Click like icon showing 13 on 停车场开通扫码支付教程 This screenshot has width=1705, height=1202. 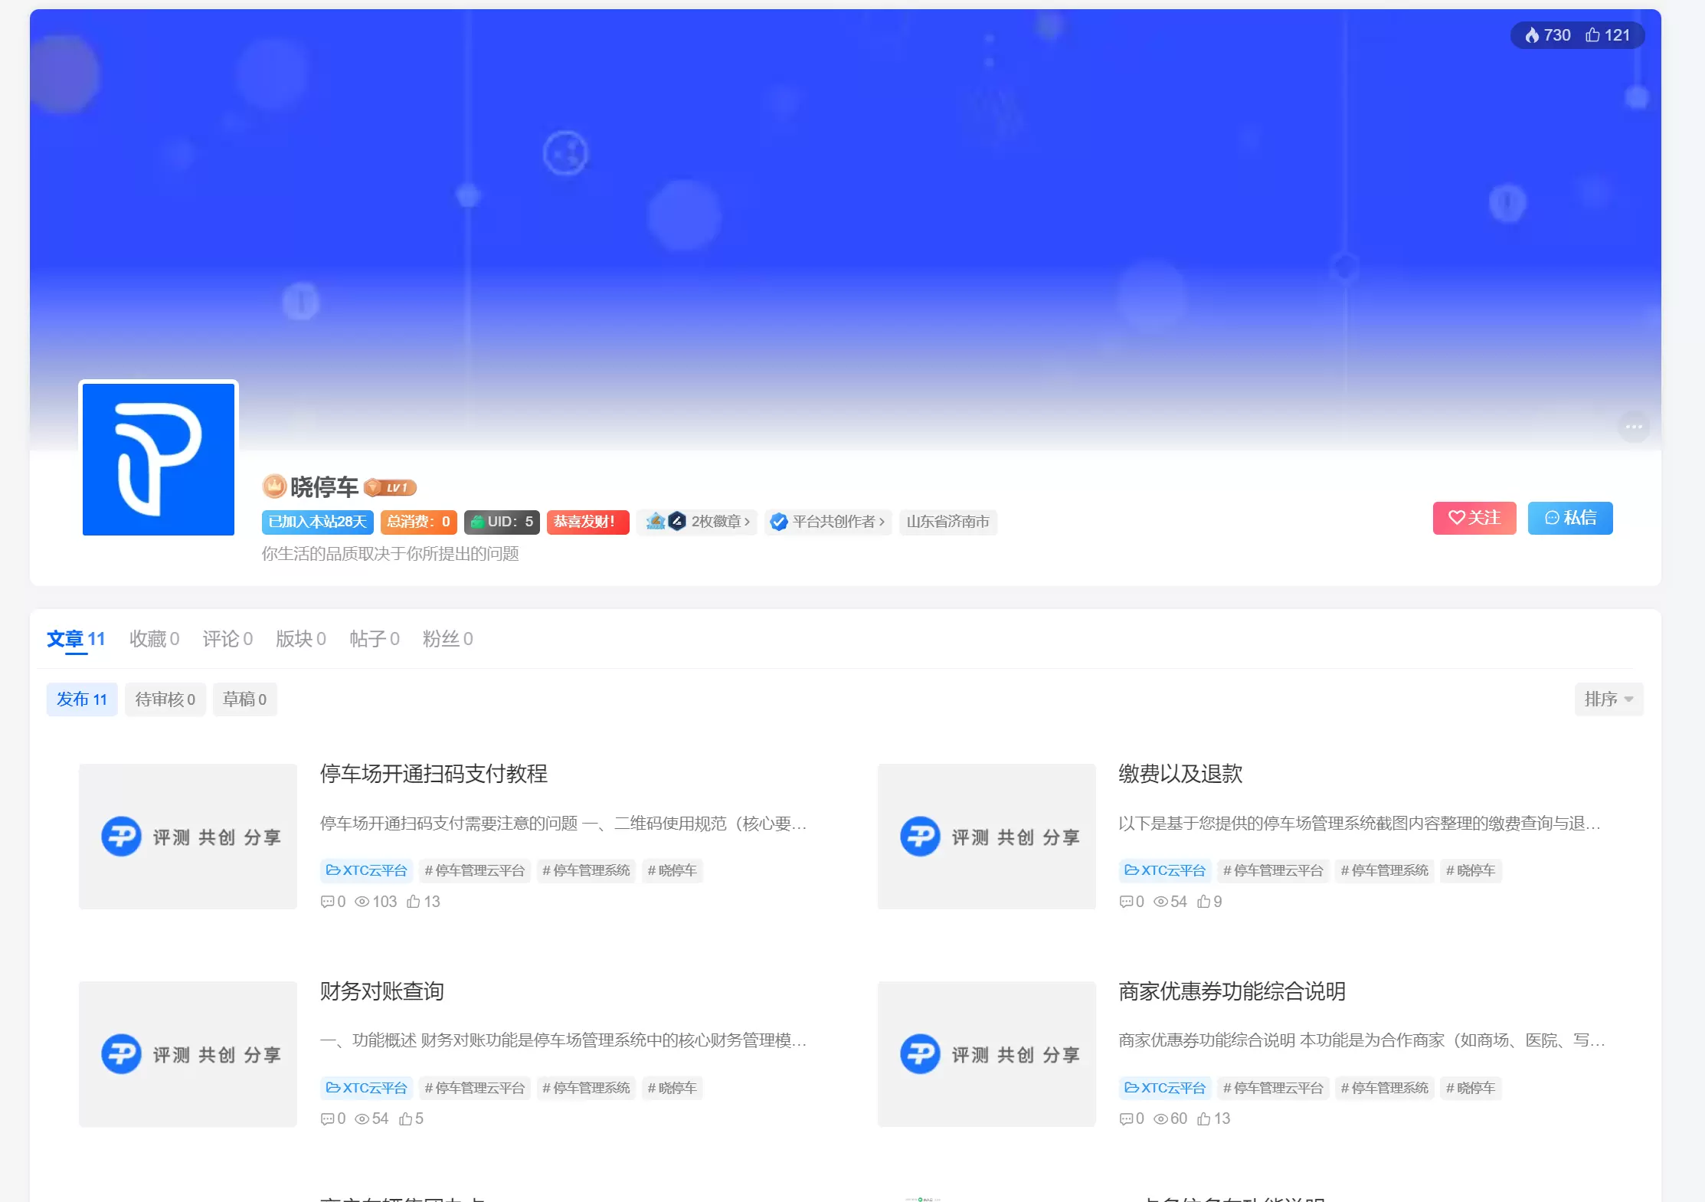point(414,901)
